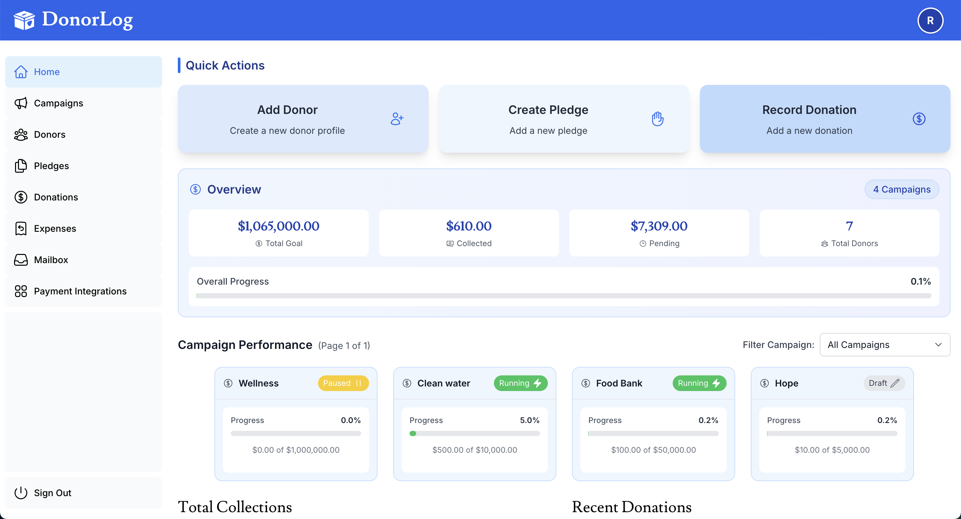Toggle Running status on Clean water campaign

pyautogui.click(x=521, y=383)
